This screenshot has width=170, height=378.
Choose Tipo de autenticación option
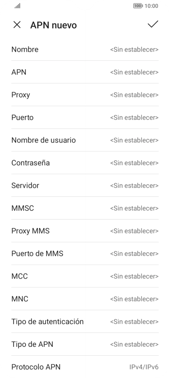85,322
